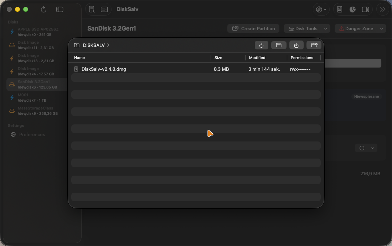This screenshot has width=392, height=246.
Task: Click the drive icon beside MassStorageClass
Action: click(12, 111)
